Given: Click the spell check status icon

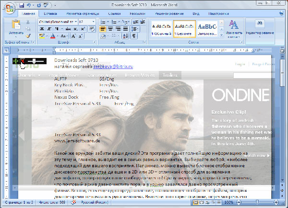Looking at the screenshot, I should [73, 202].
